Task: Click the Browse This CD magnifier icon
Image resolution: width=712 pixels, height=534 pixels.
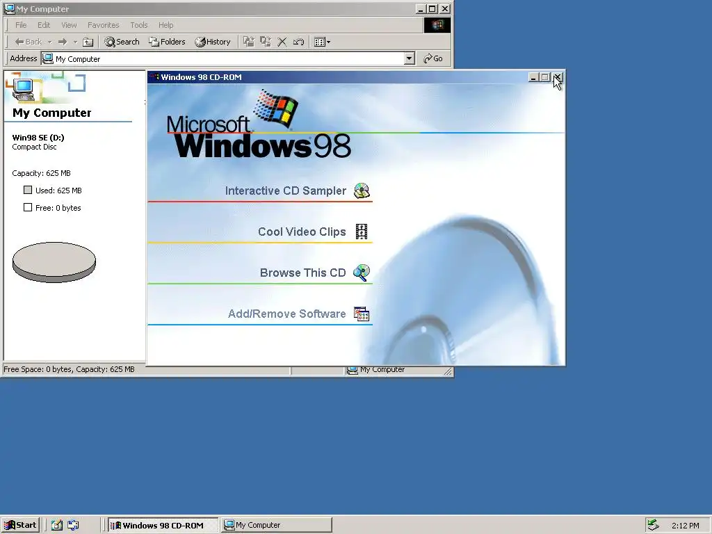Action: click(362, 273)
